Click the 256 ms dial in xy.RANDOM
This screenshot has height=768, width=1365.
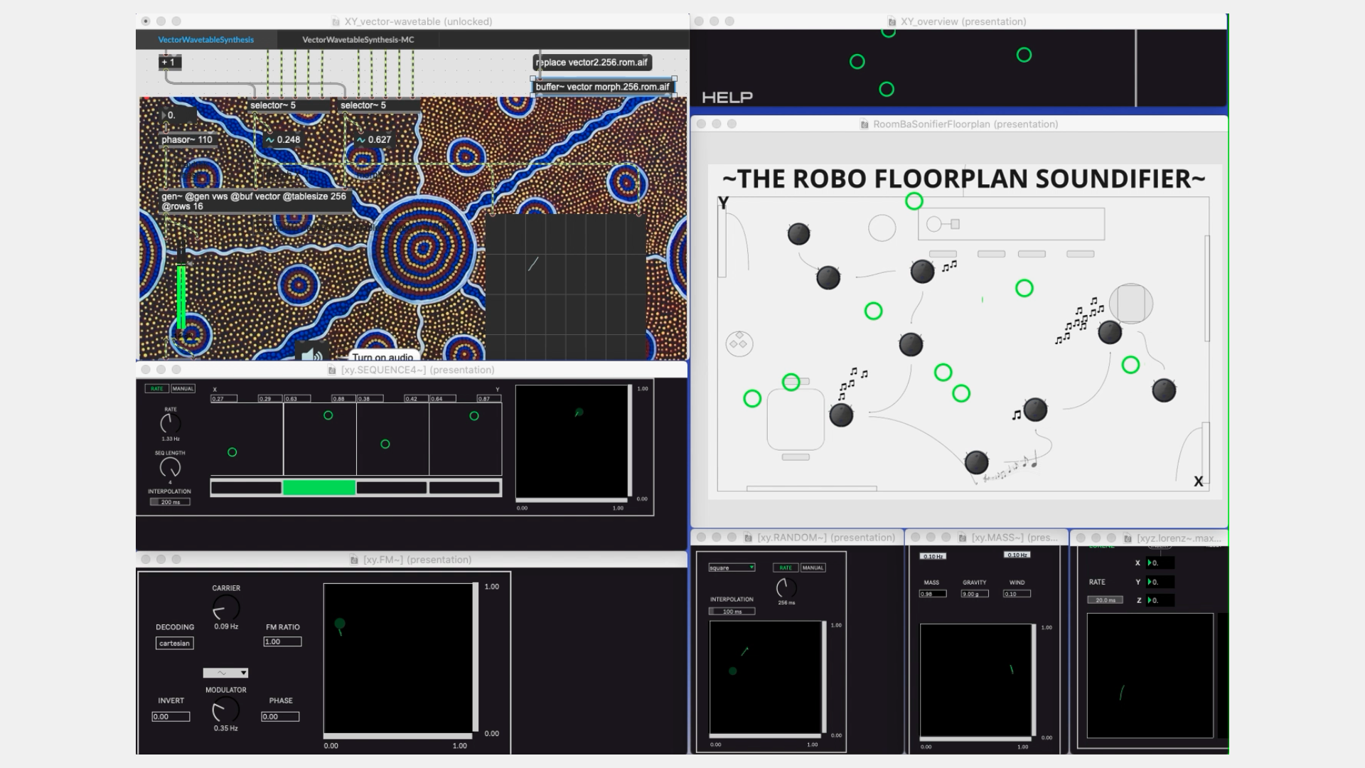[x=786, y=588]
